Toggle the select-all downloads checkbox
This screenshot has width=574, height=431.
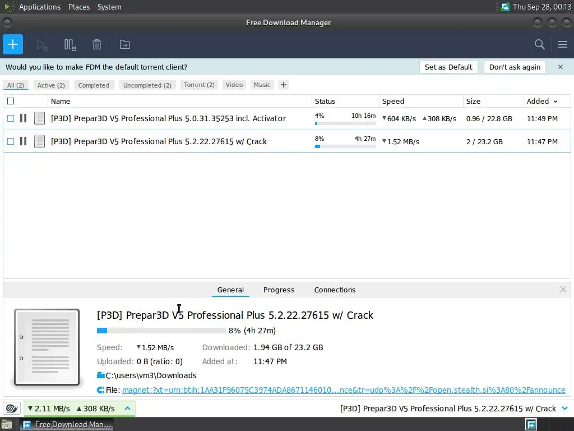coord(11,101)
